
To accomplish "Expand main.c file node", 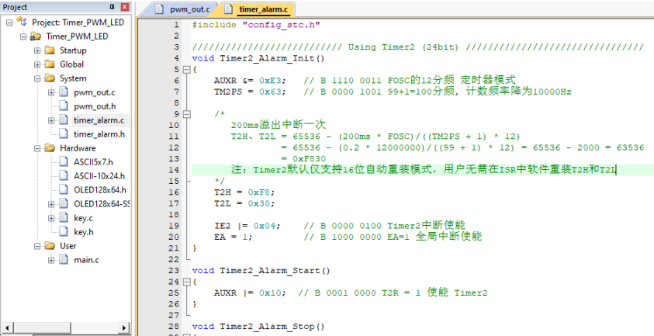I will coord(51,260).
